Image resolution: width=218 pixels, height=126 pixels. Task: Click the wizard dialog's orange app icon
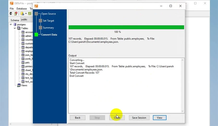coord(36,6)
